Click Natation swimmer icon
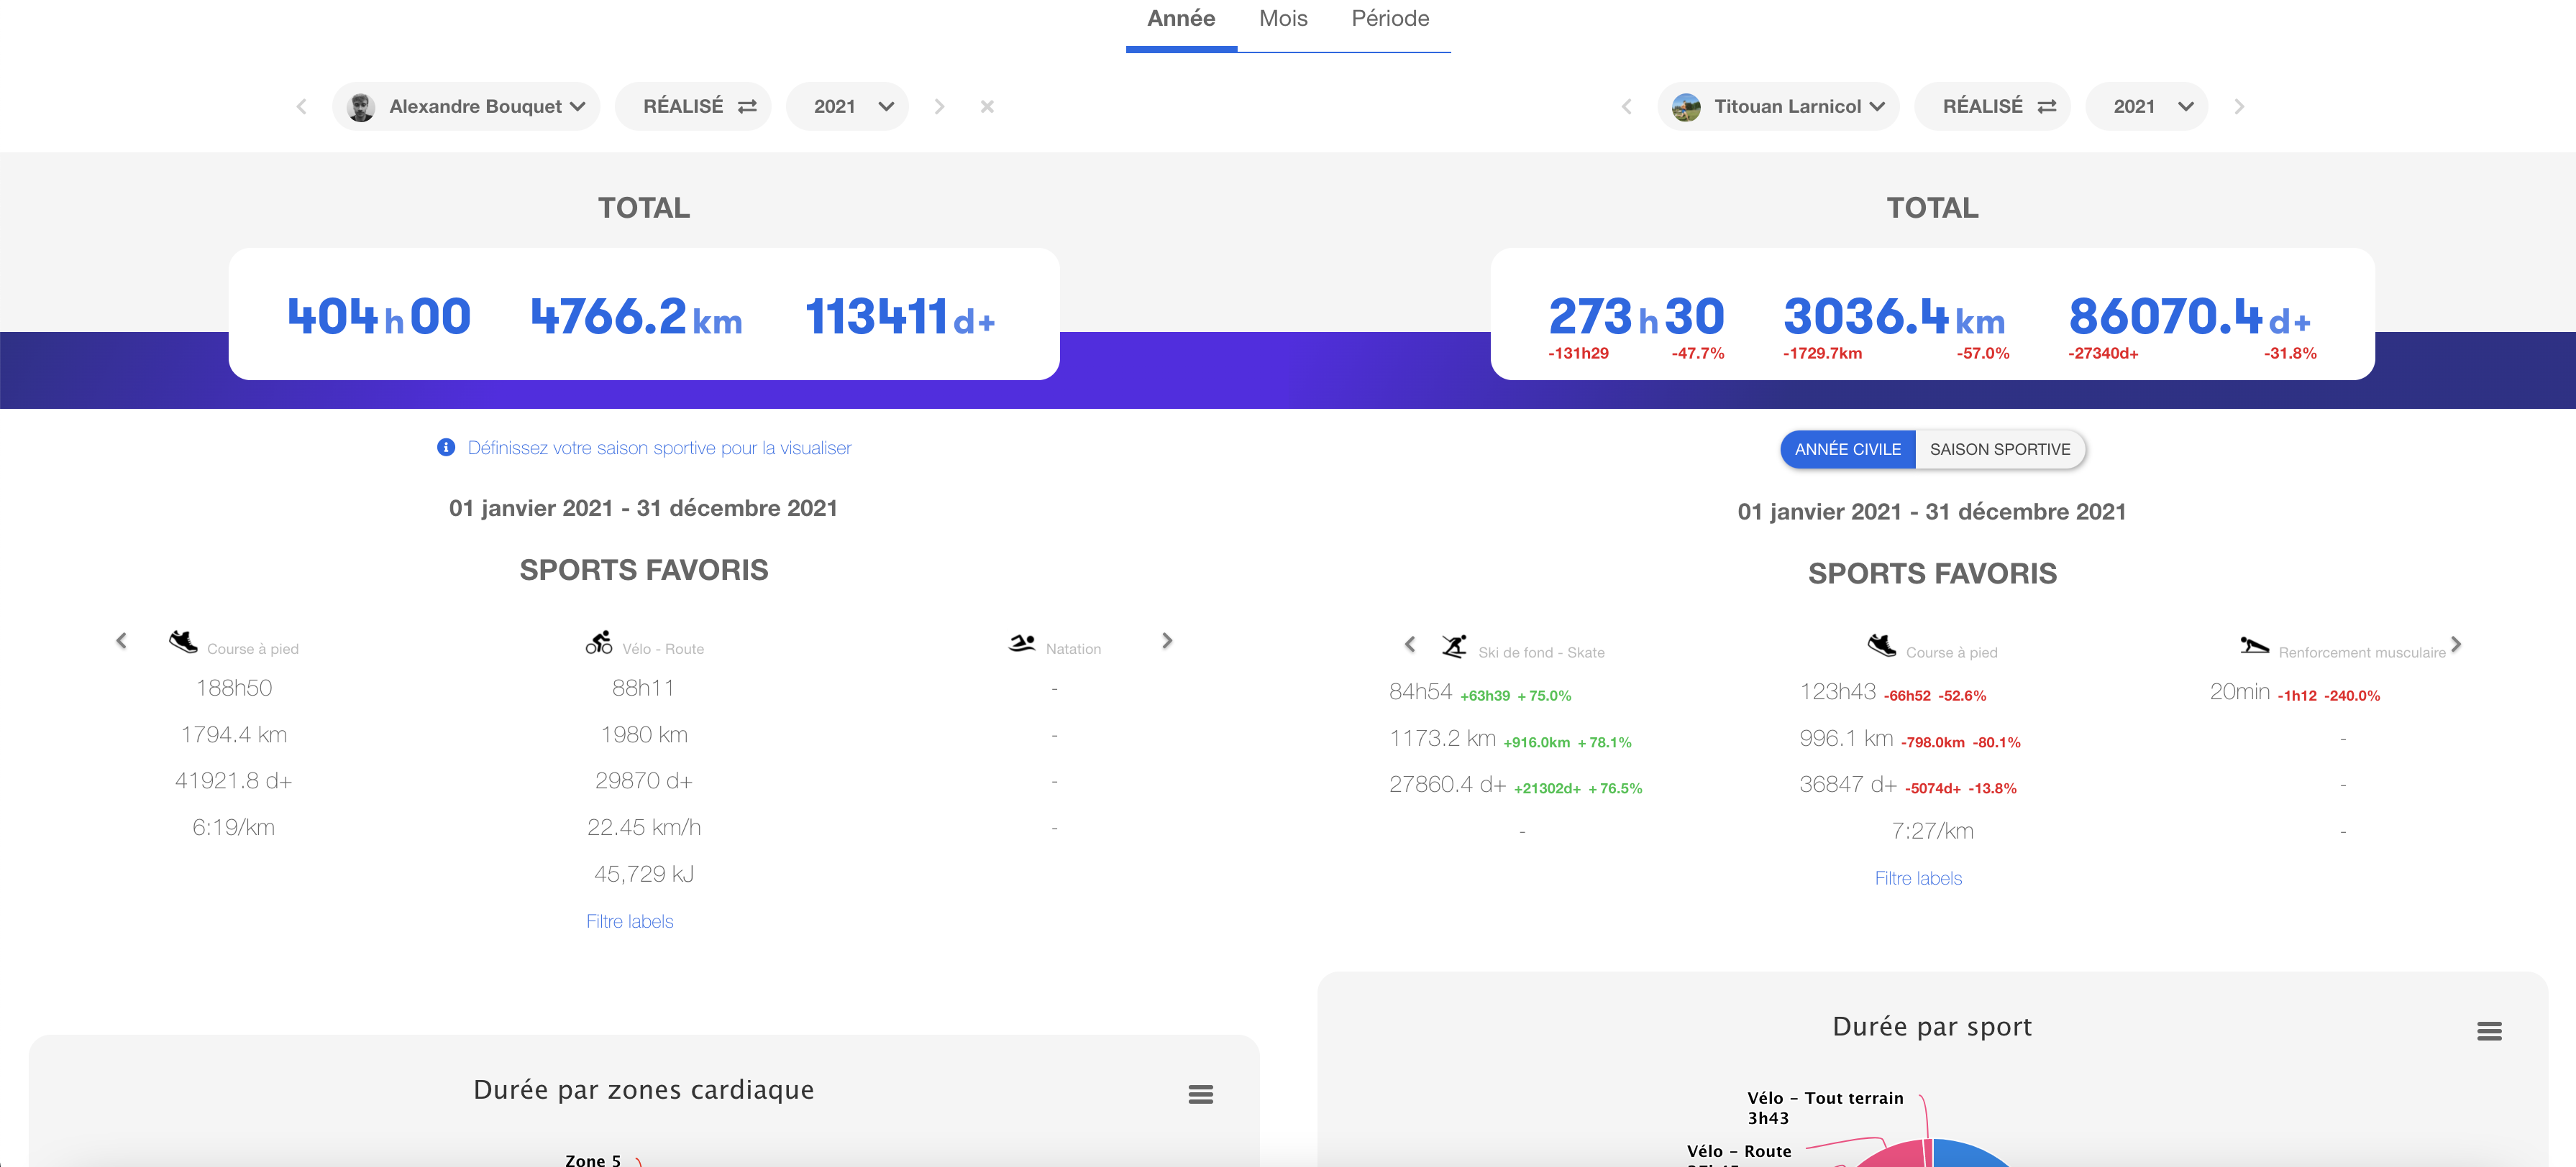This screenshot has height=1167, width=2576. point(1022,643)
